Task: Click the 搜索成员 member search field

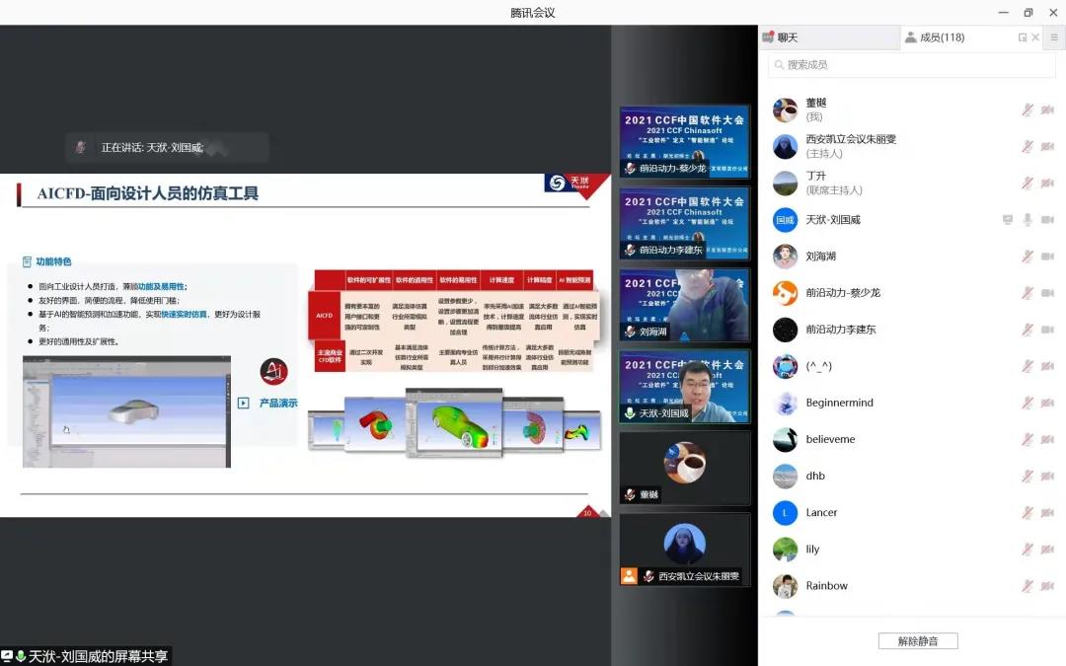Action: (912, 65)
